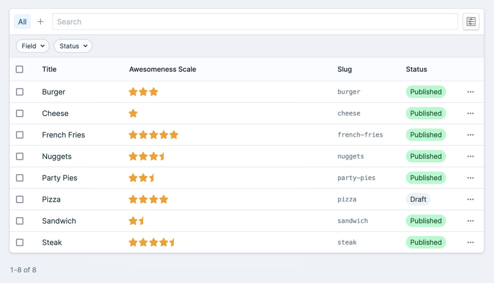Open the actions menu for Sandwich row
The width and height of the screenshot is (494, 283).
coord(470,221)
